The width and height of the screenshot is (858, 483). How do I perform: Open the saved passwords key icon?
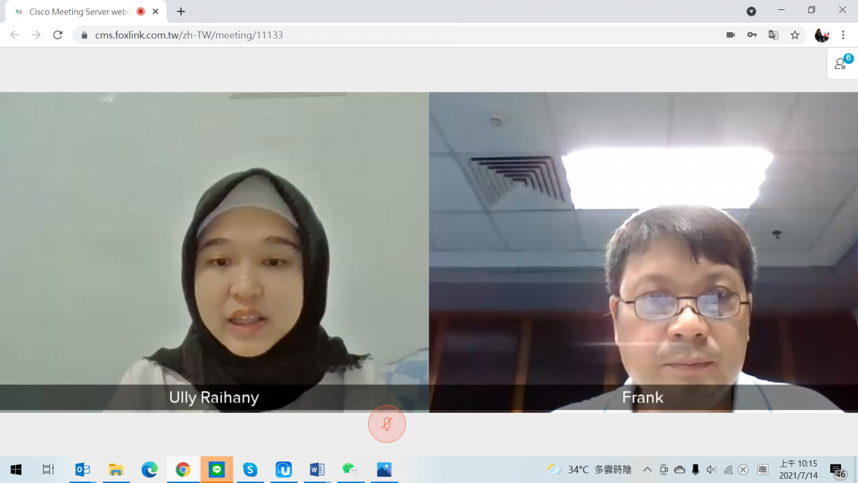752,35
